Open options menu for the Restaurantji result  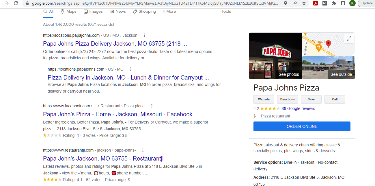click(x=143, y=150)
